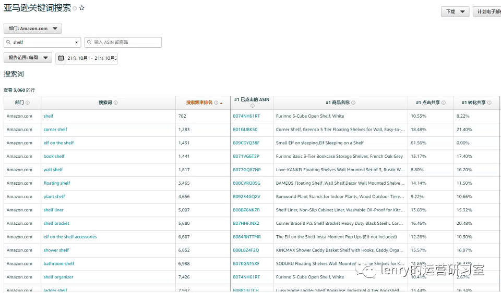Open the 部门: Amazon.com dropdown
Screen dimensions: 501x293
click(33, 28)
